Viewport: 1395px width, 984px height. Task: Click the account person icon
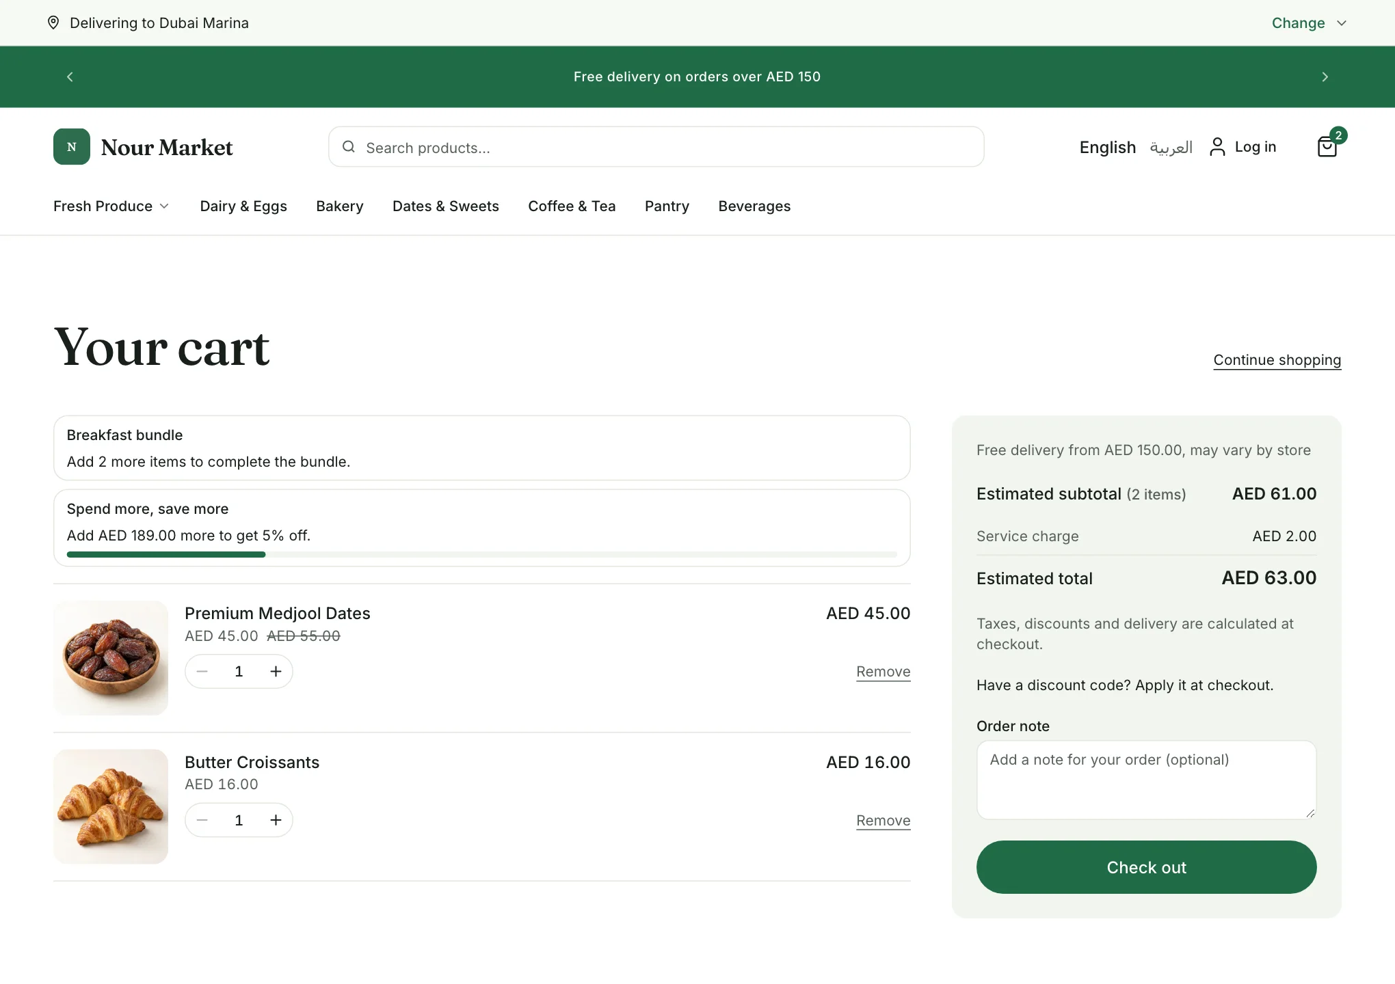[1217, 147]
